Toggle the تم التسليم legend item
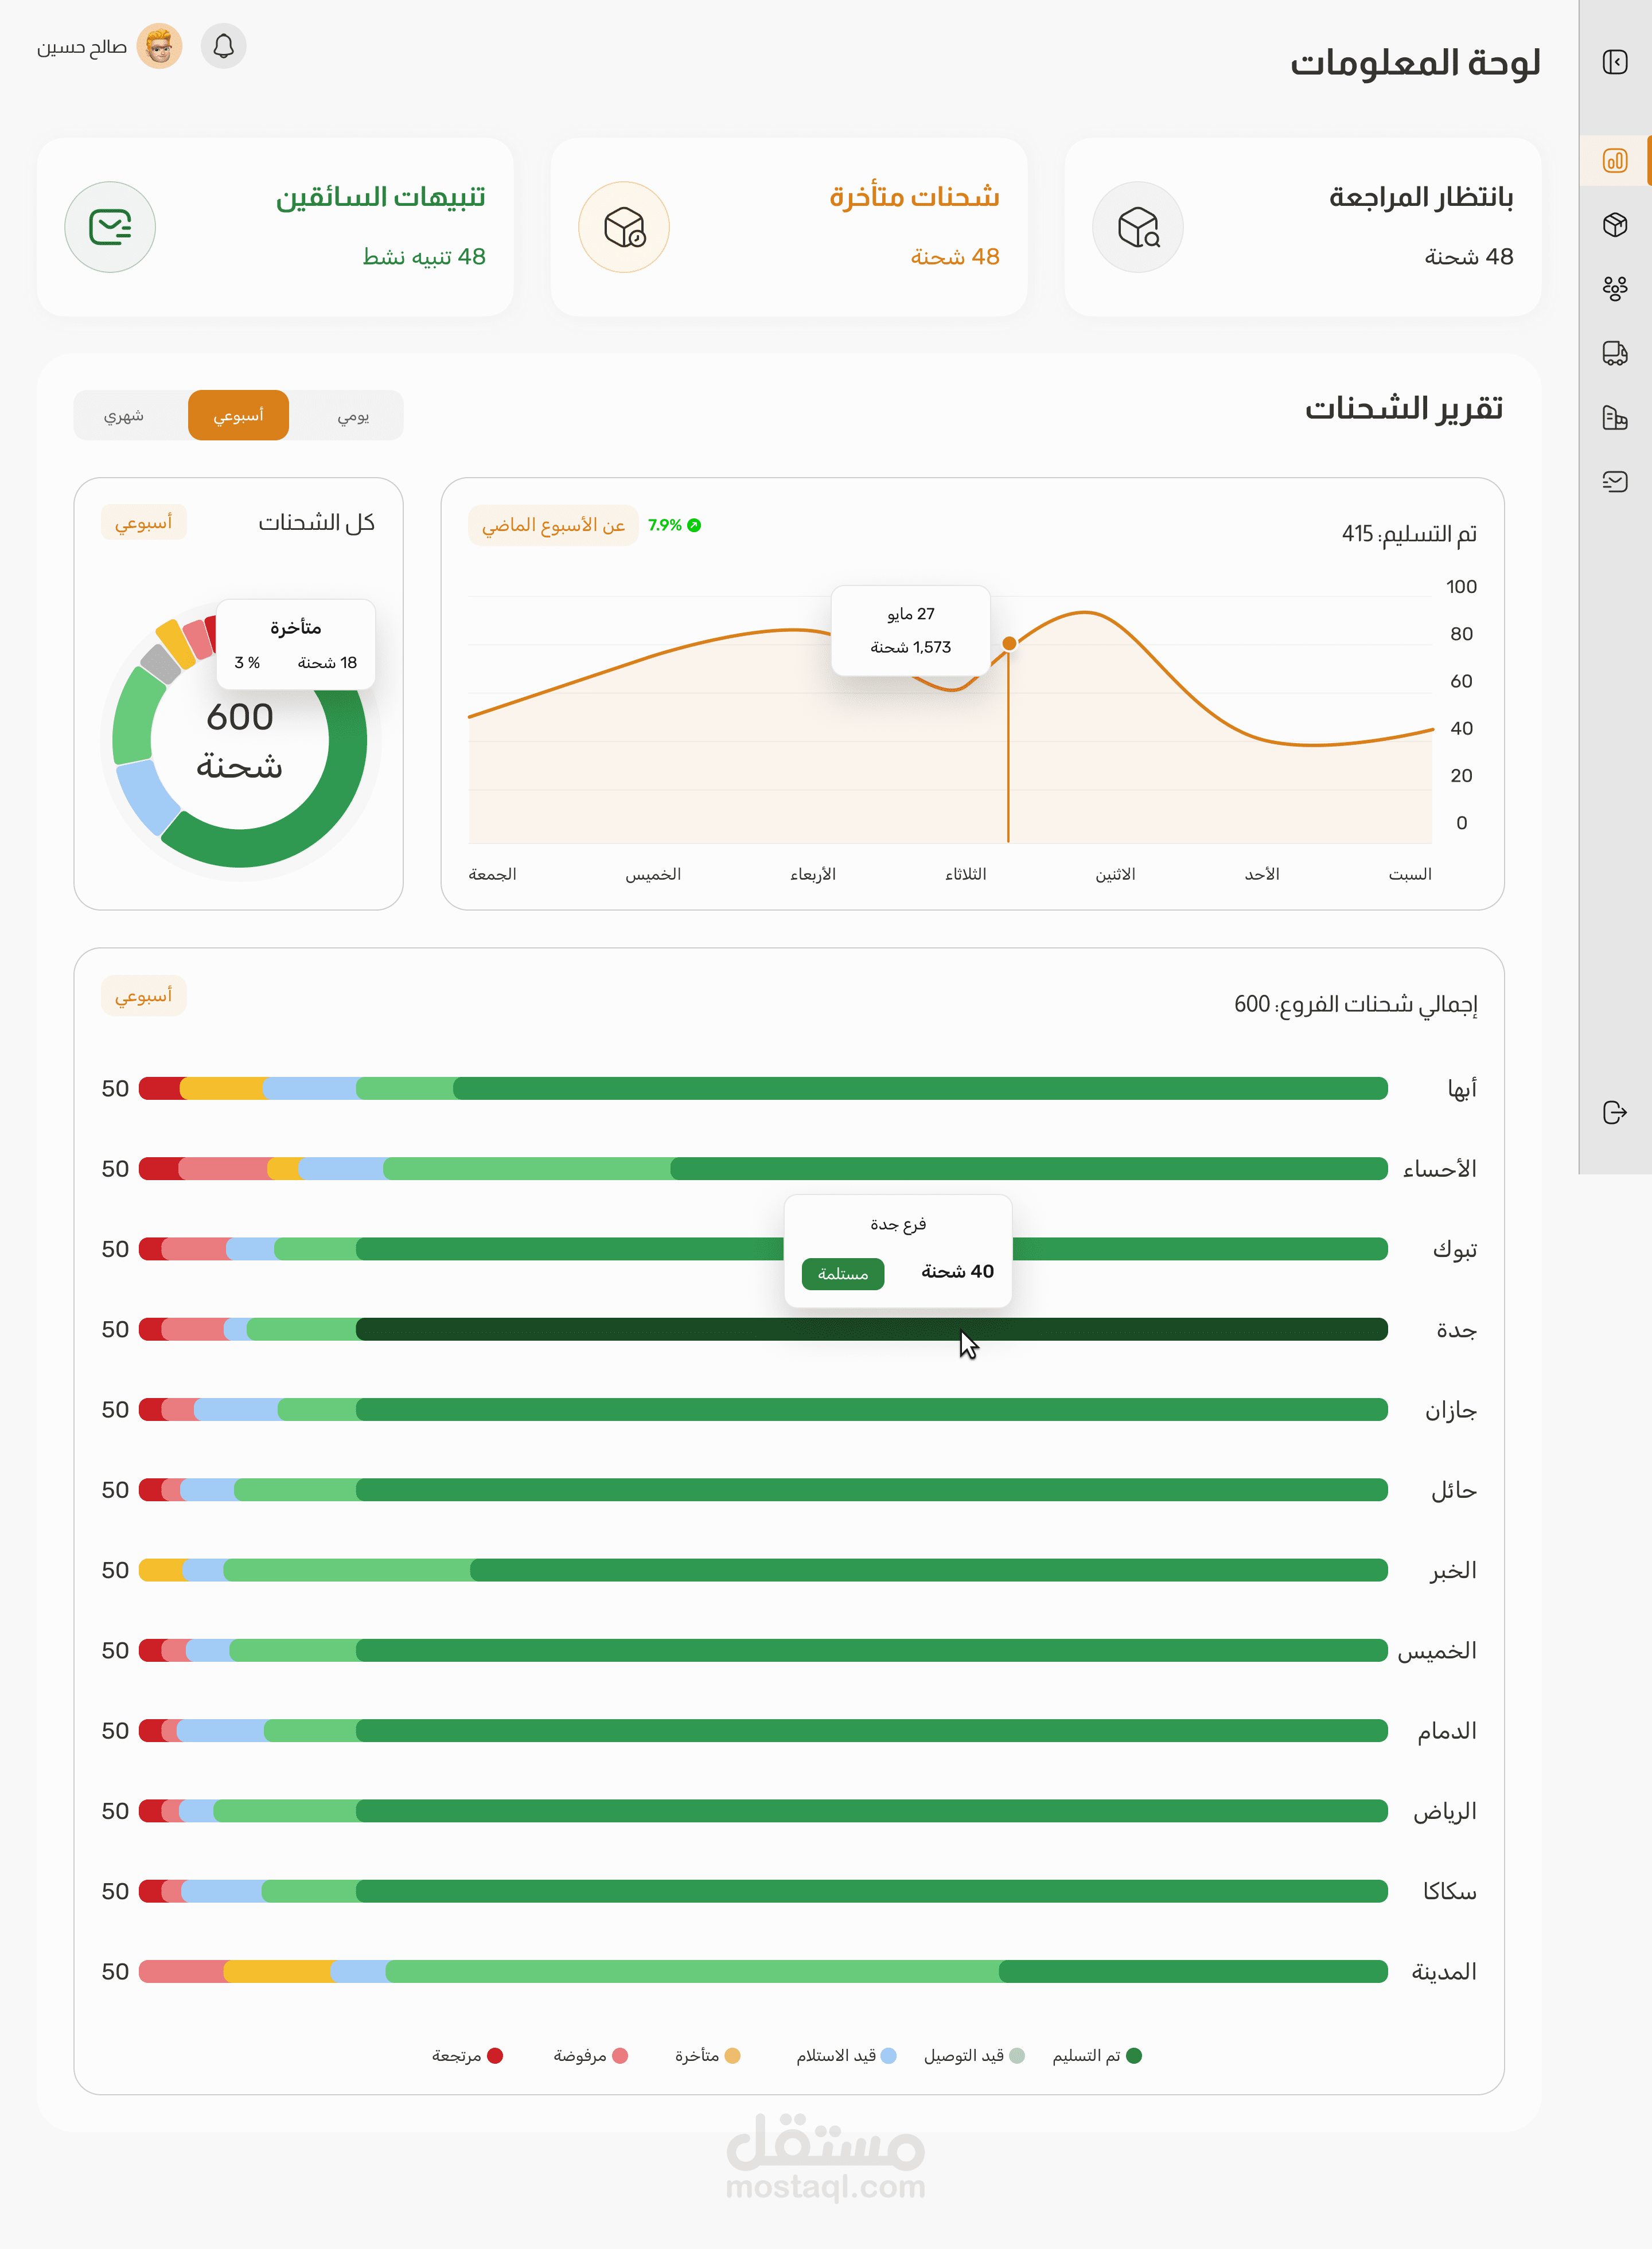Viewport: 1652px width, 2249px height. click(x=1097, y=2055)
